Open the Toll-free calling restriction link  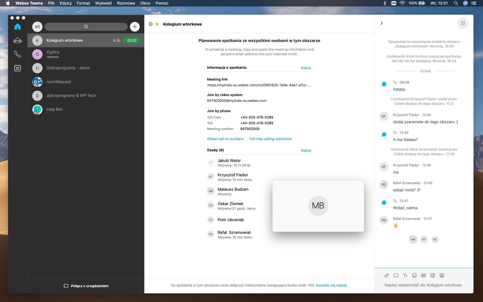click(x=270, y=139)
